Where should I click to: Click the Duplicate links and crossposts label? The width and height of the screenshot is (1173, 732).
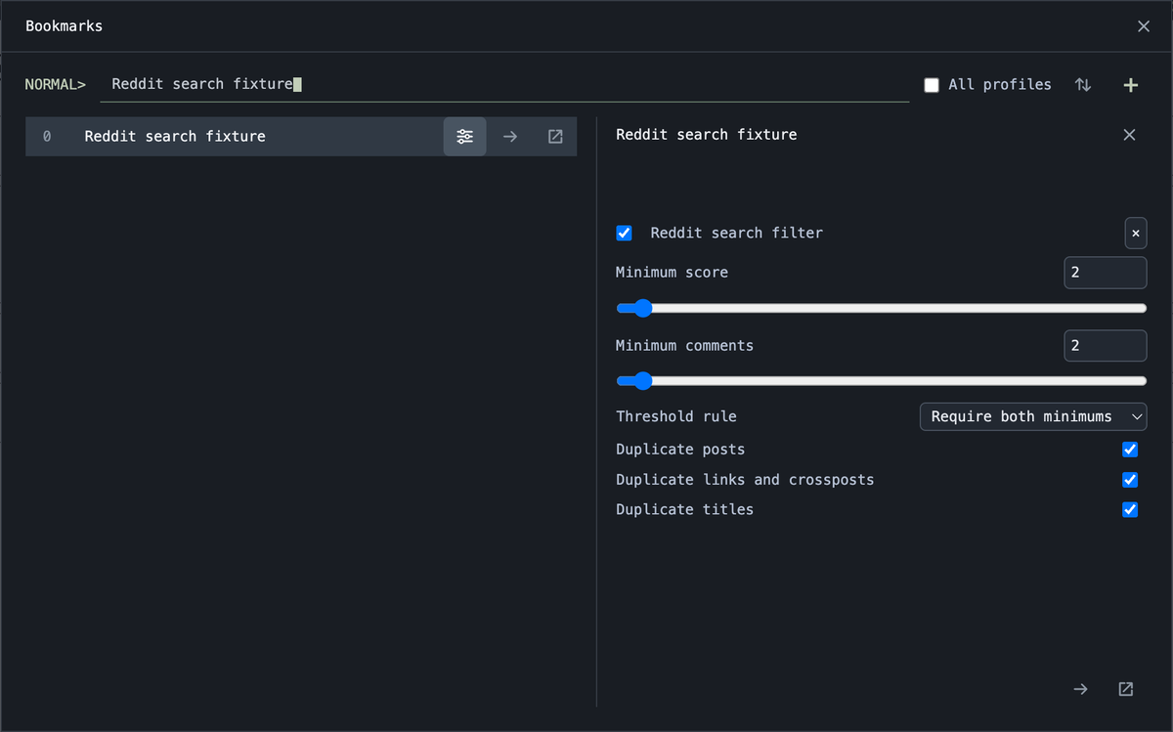tap(745, 480)
